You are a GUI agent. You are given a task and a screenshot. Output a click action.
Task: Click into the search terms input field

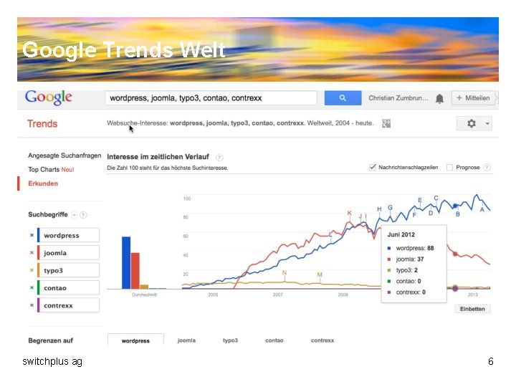pyautogui.click(x=211, y=98)
